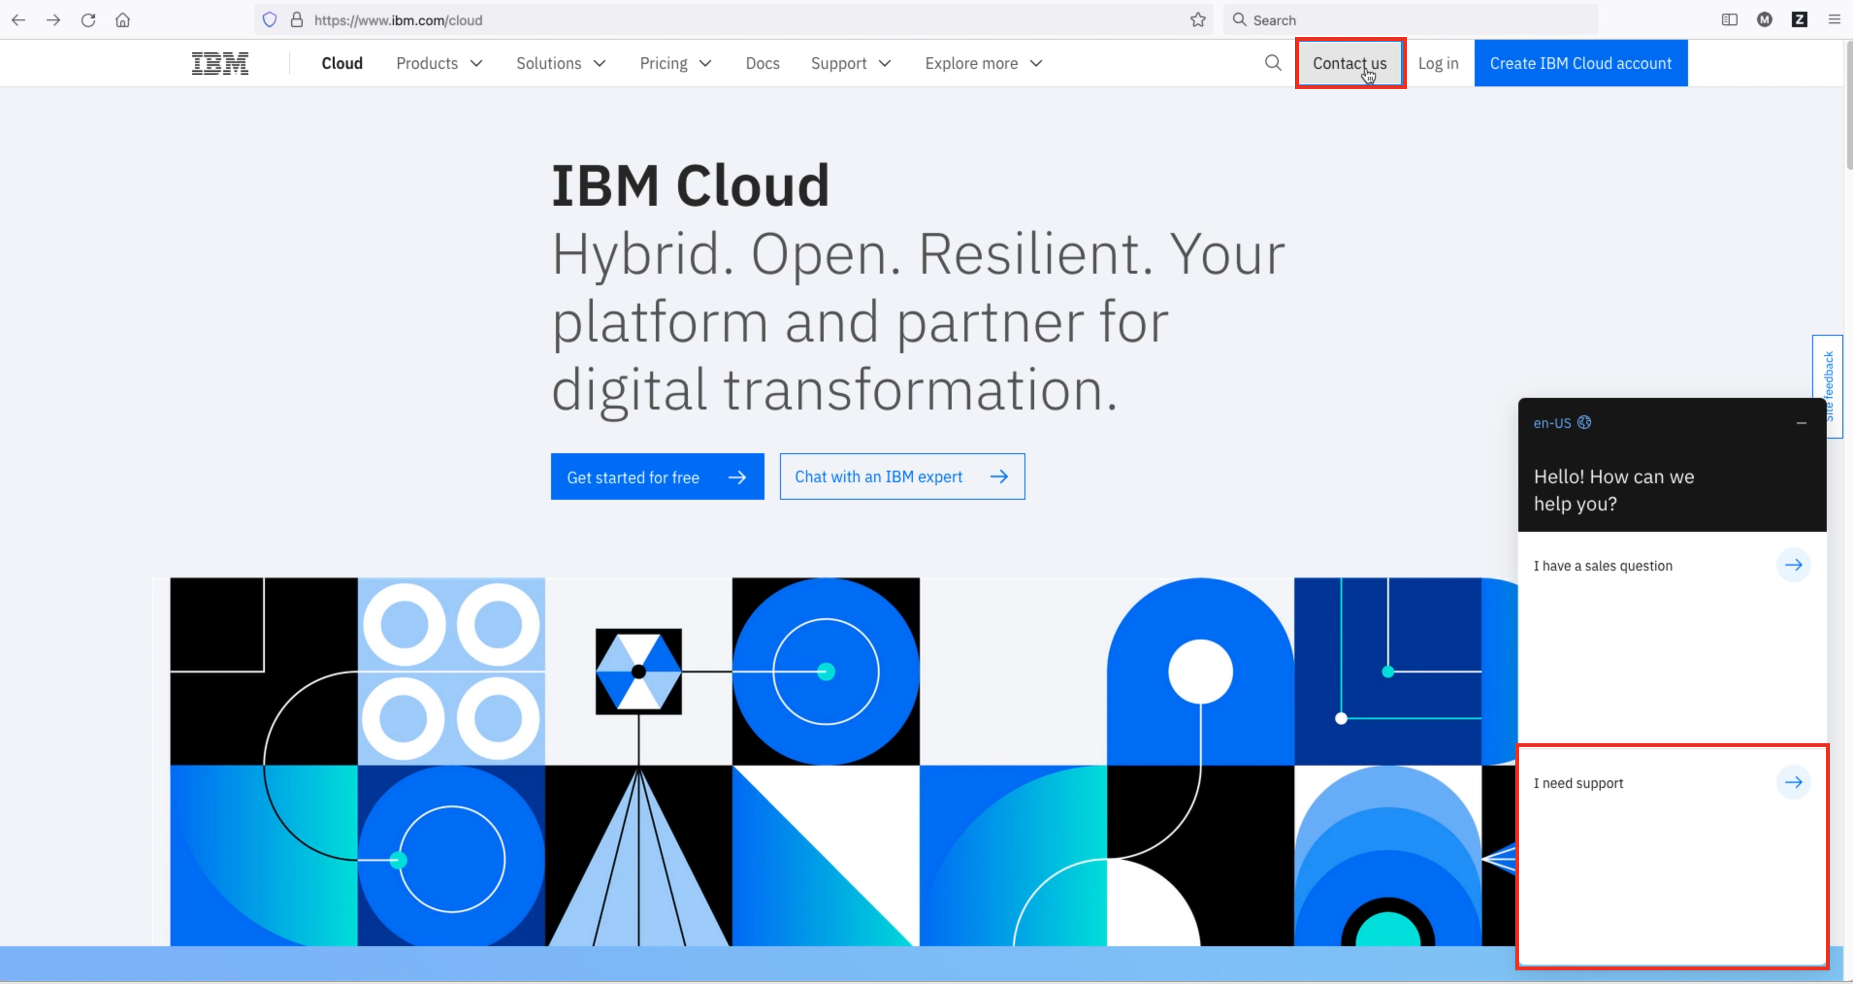Viewport: 1853px width, 984px height.
Task: Reload the page
Action: pos(88,20)
